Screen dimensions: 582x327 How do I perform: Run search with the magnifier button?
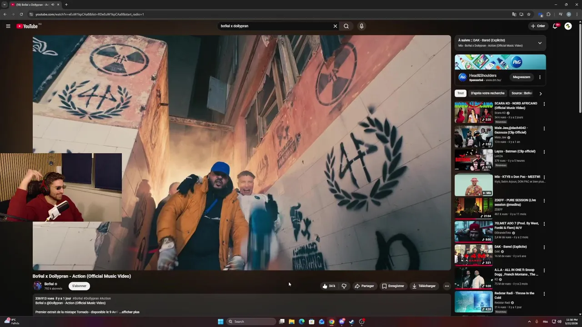tap(346, 26)
